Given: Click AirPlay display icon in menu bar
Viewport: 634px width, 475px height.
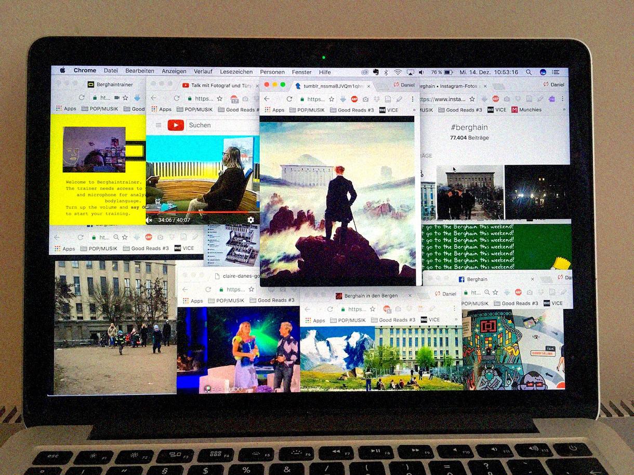Looking at the screenshot, I should click(x=410, y=72).
